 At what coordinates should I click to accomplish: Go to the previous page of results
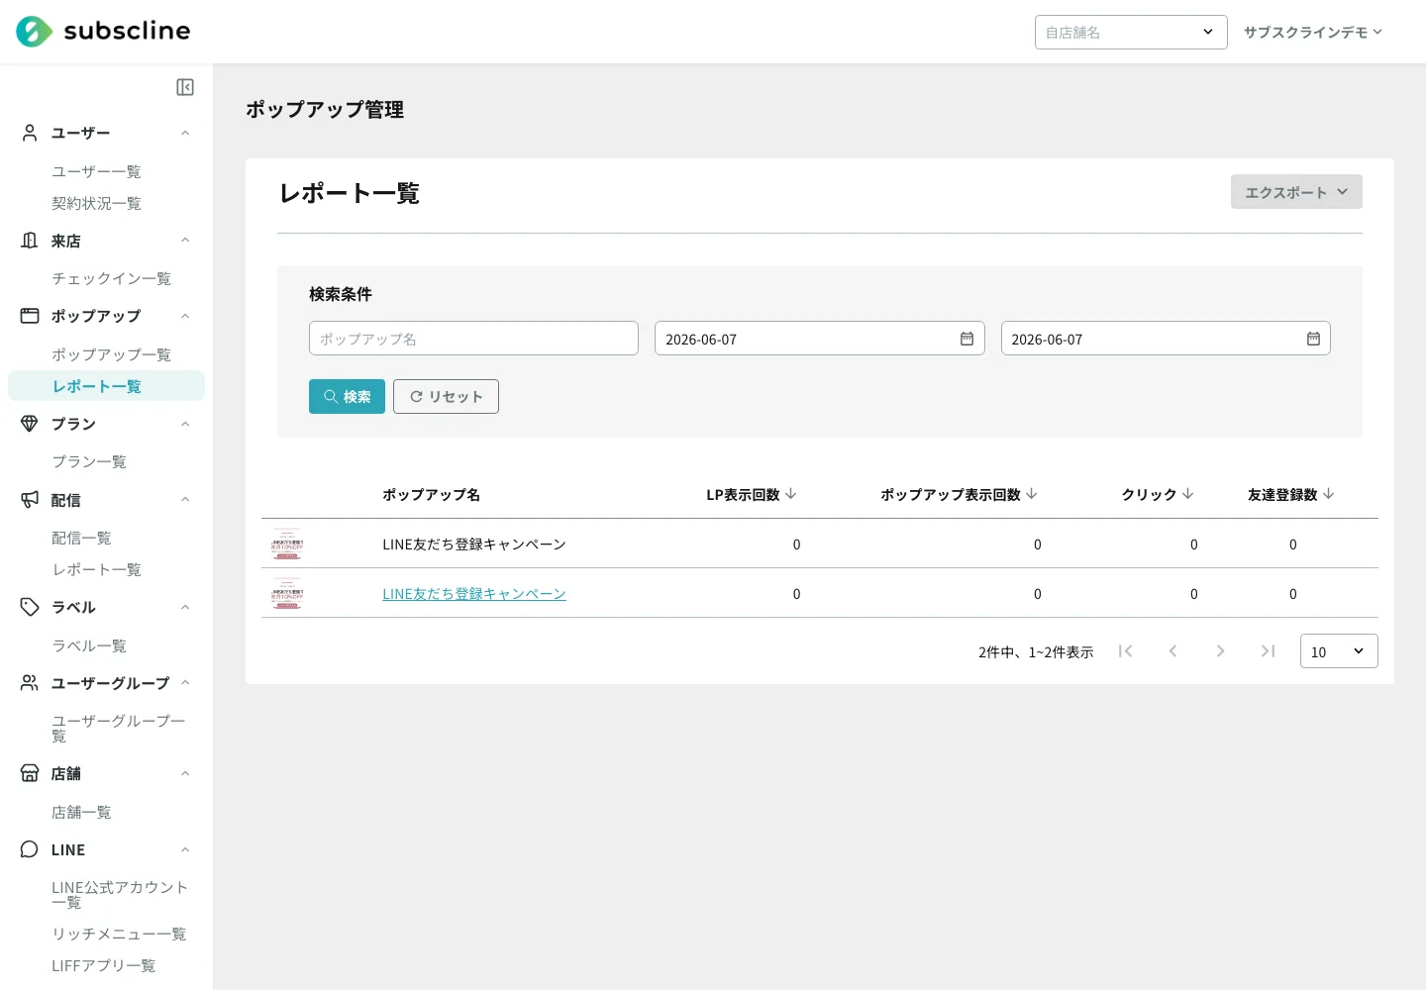(x=1172, y=650)
